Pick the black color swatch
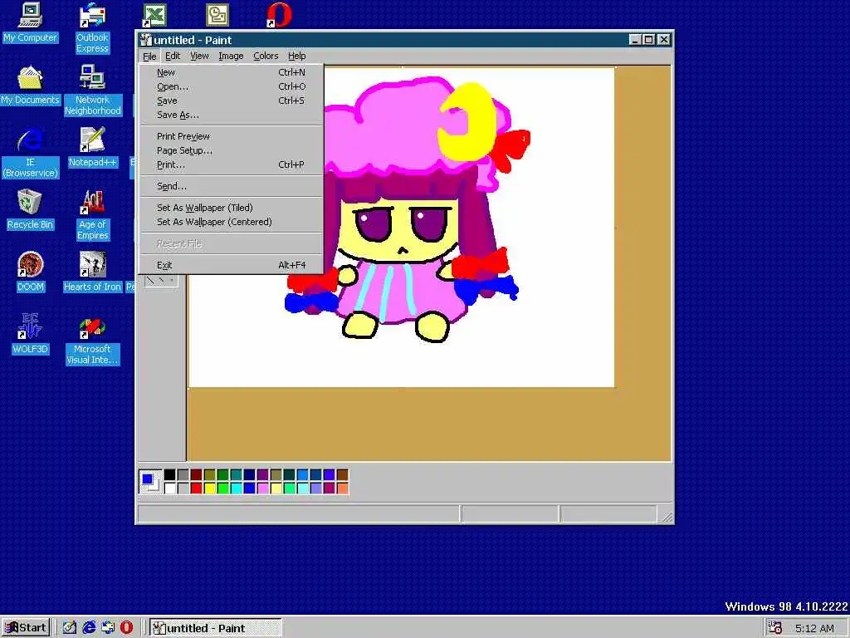The height and width of the screenshot is (638, 850). point(169,475)
